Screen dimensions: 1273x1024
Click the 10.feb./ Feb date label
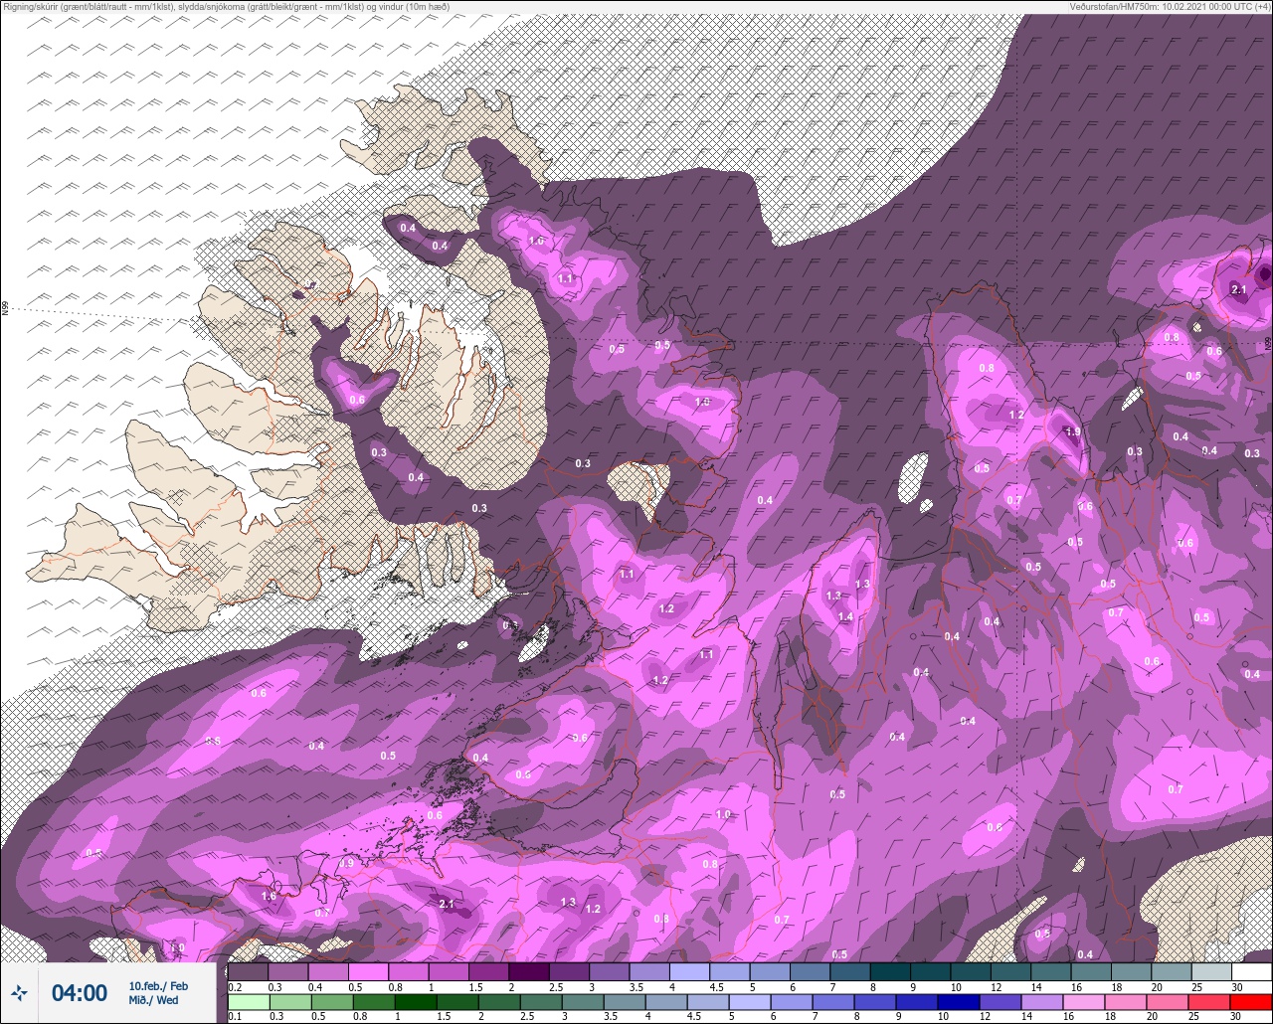pos(158,985)
